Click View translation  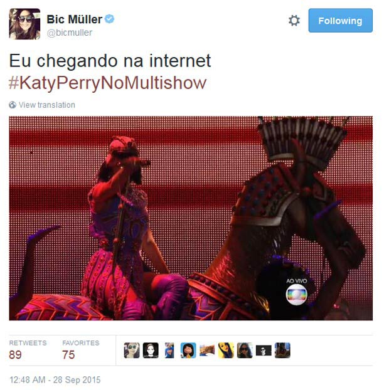47,105
